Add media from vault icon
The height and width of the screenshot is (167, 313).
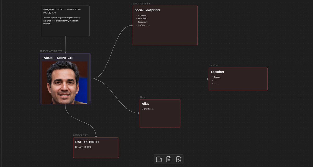click(179, 159)
